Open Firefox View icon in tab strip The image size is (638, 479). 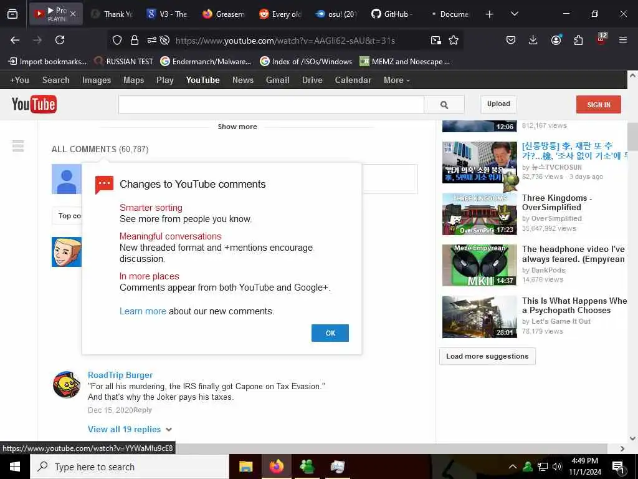point(12,14)
